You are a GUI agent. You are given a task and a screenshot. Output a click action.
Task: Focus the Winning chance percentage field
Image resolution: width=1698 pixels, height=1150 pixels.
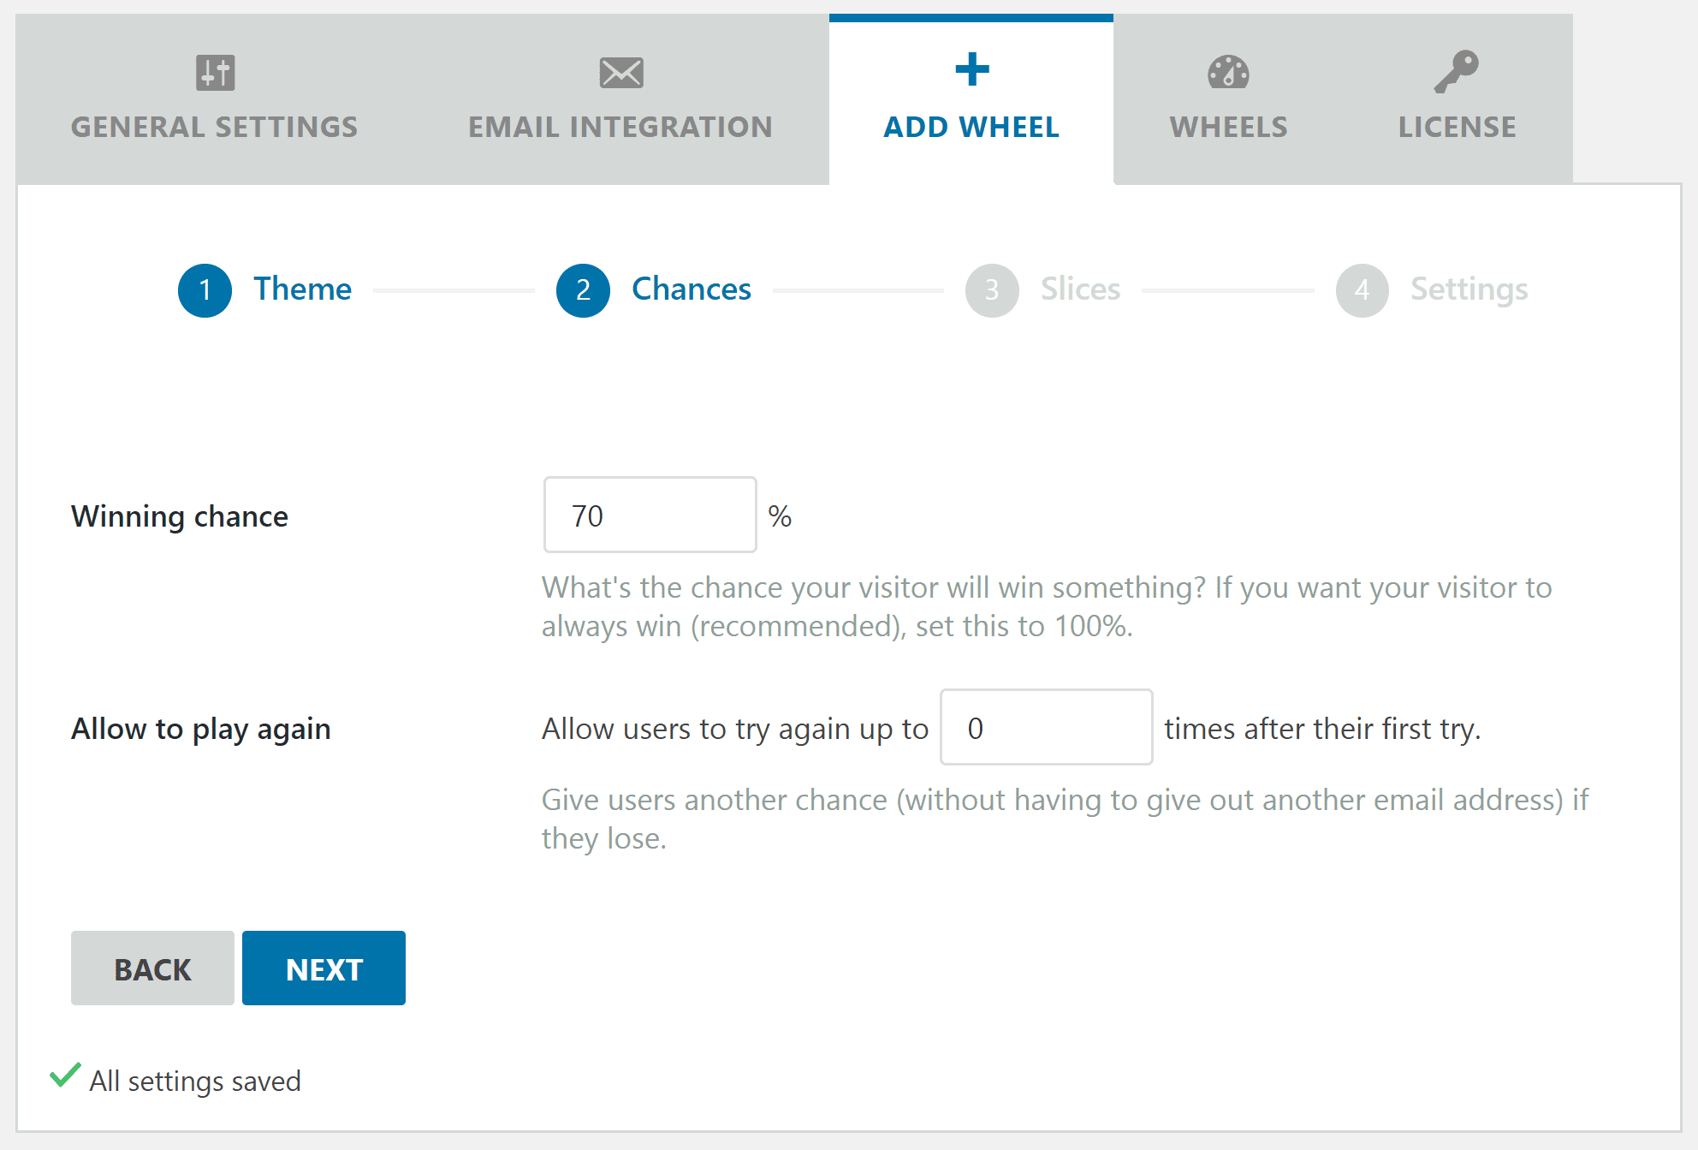(x=650, y=515)
